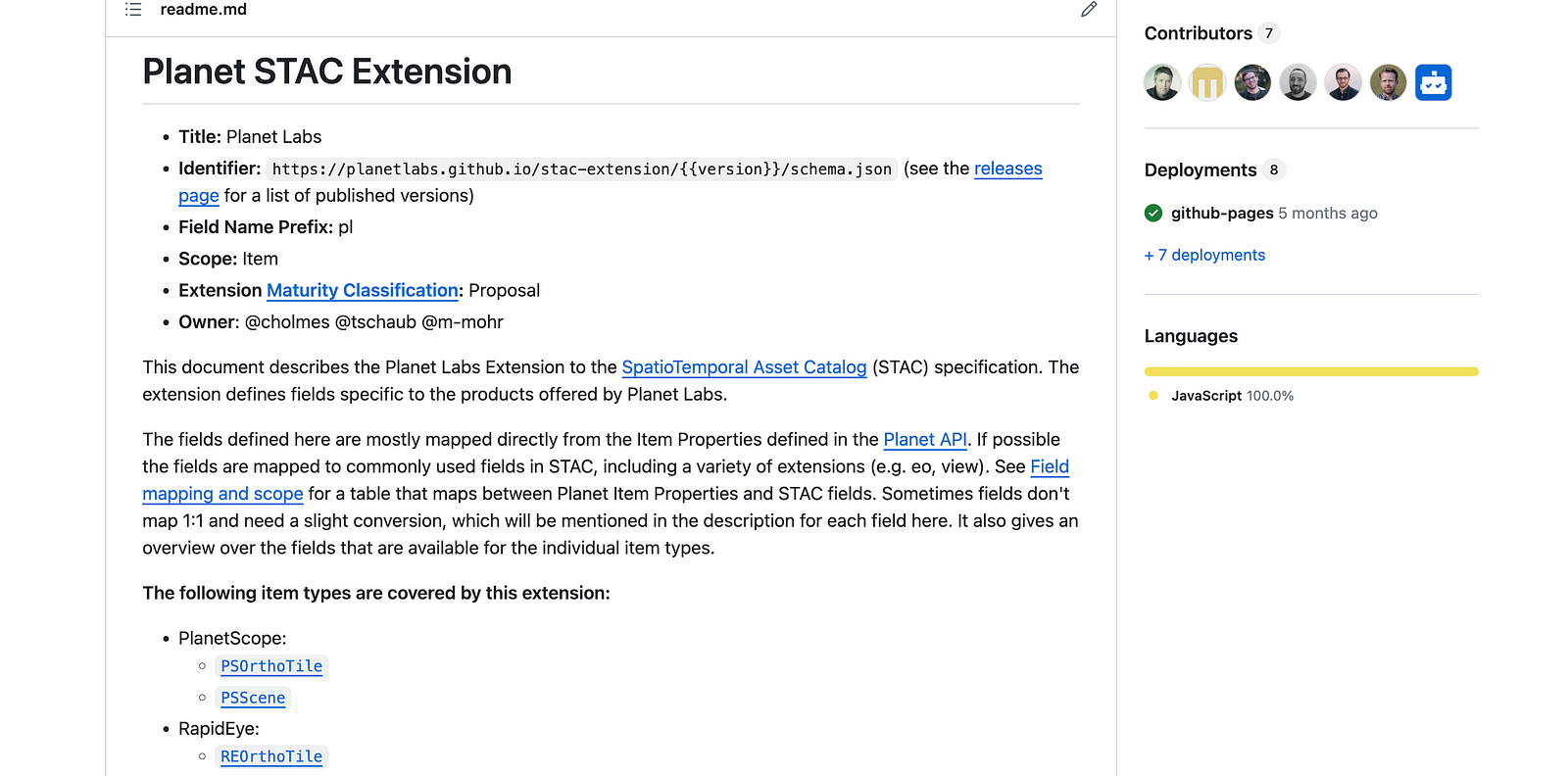Viewport: 1568px width, 776px height.
Task: Open the second contributor avatar profile
Action: point(1206,82)
